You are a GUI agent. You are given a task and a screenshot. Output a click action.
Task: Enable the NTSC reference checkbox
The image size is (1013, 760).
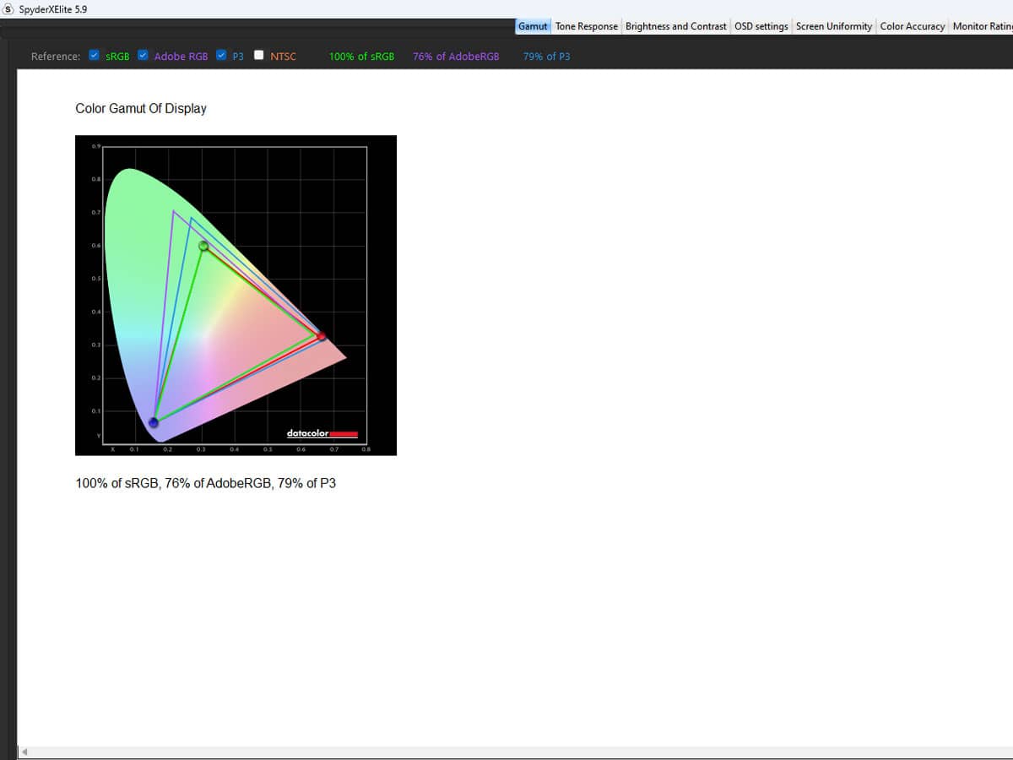259,56
